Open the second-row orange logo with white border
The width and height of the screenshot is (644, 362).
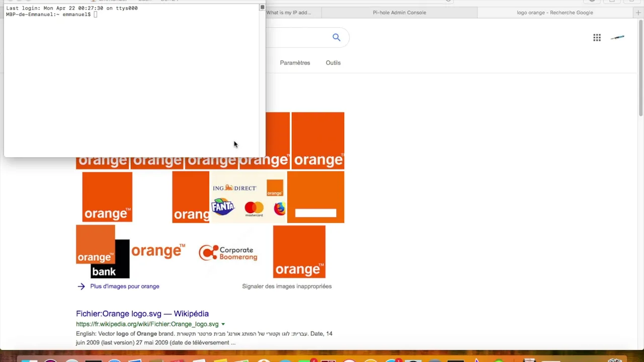(x=107, y=197)
